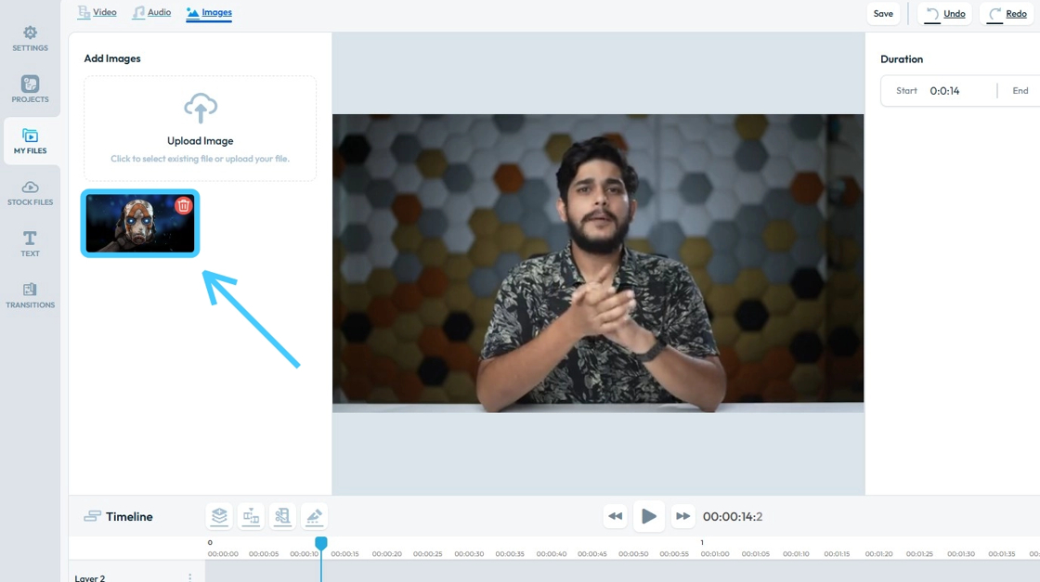
Task: Select the Images tab
Action: point(209,13)
